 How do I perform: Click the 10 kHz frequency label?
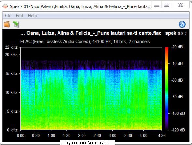(11, 92)
